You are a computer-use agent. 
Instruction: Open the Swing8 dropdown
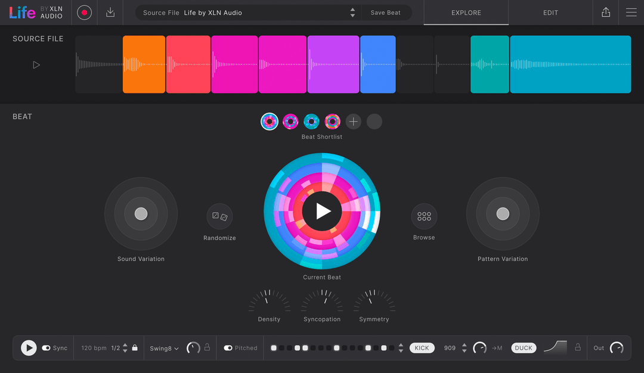[163, 348]
